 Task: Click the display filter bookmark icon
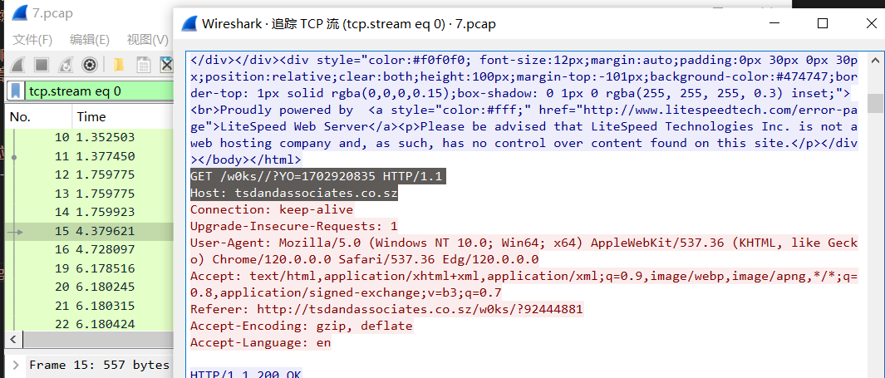click(16, 91)
